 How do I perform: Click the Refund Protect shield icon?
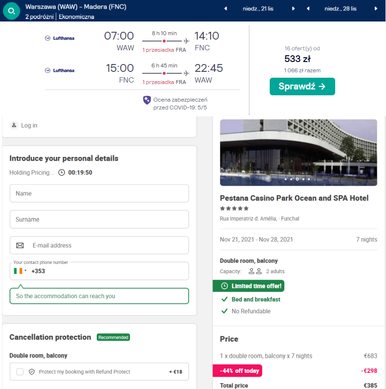[x=32, y=372]
